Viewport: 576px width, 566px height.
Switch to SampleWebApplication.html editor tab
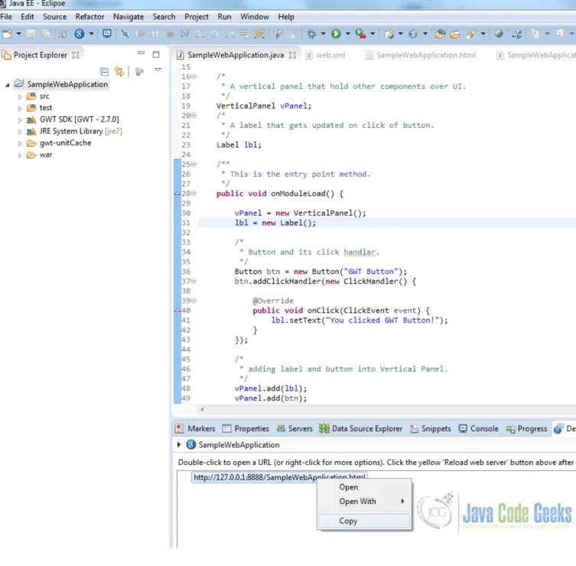click(x=421, y=55)
